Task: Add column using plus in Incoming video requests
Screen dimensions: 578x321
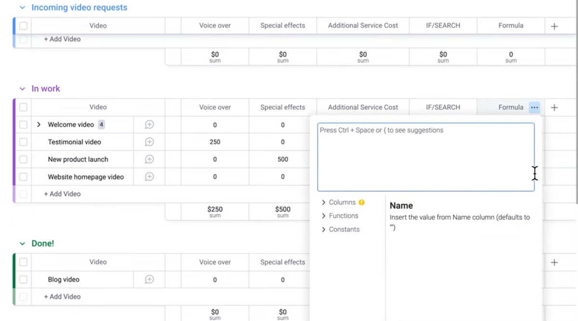Action: point(554,26)
